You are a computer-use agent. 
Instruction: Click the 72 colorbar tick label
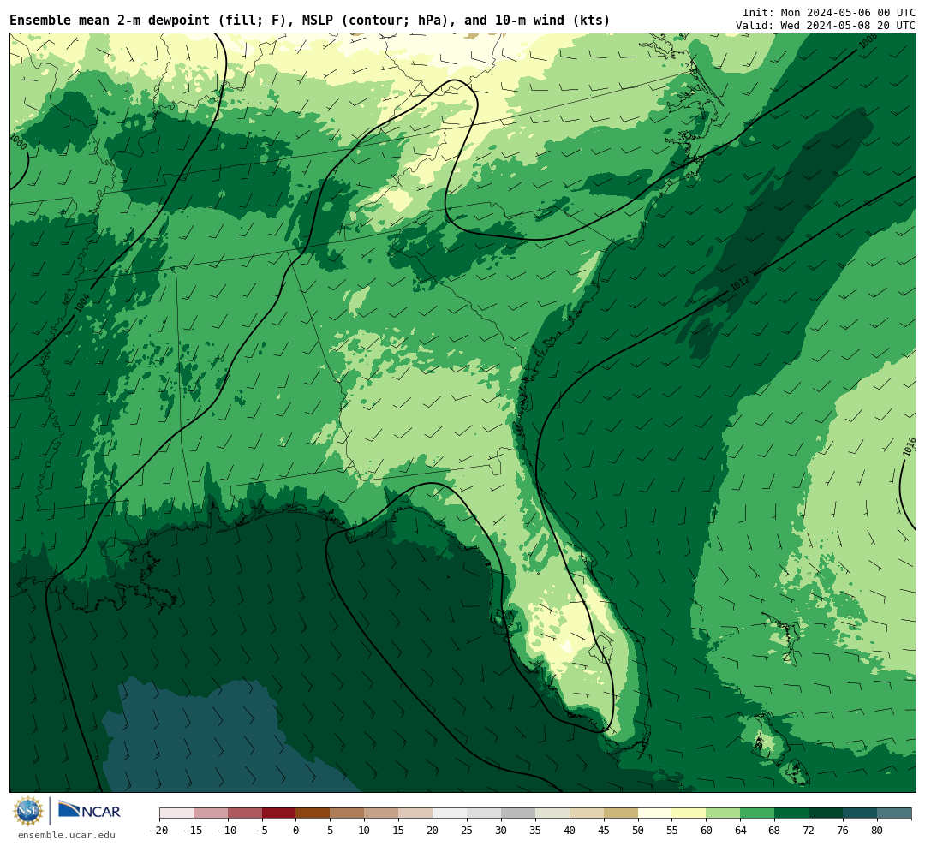coord(809,831)
